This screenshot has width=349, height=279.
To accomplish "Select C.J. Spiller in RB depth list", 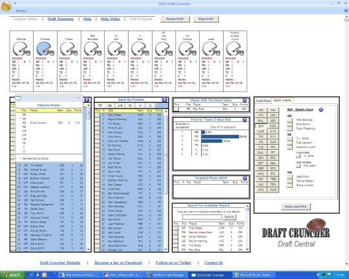I will (290, 139).
